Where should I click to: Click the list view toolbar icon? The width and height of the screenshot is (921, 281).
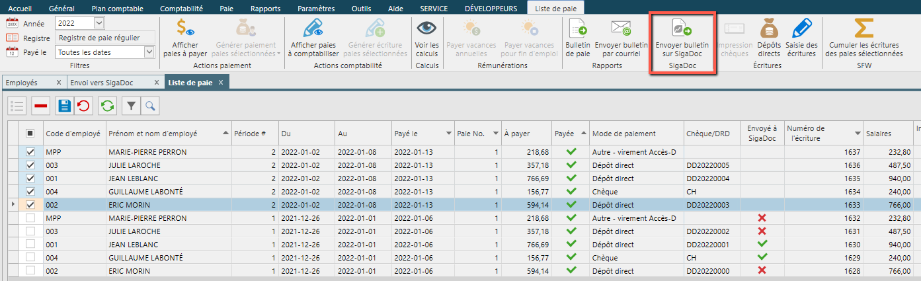18,105
